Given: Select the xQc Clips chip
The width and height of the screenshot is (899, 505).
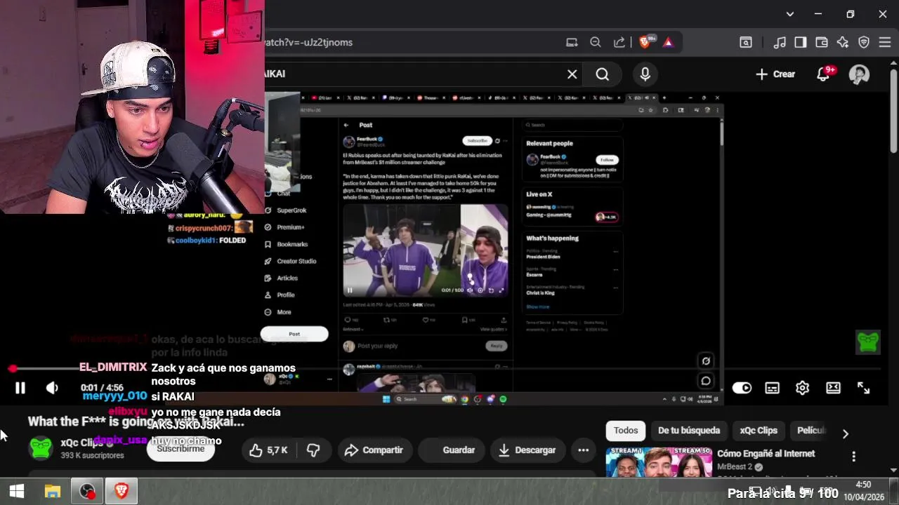Looking at the screenshot, I should 759,431.
